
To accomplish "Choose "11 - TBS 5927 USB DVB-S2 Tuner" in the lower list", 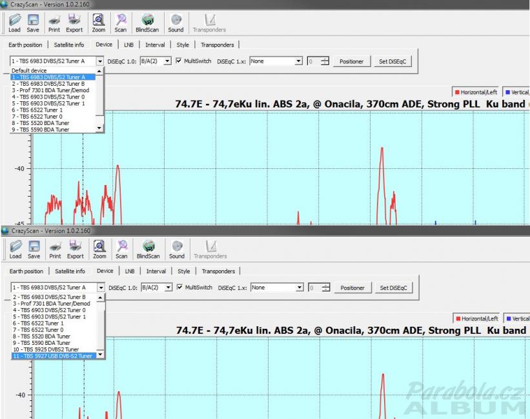I will click(54, 356).
